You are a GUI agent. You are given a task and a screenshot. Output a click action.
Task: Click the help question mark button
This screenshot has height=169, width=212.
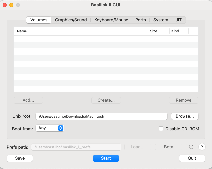coord(202,147)
